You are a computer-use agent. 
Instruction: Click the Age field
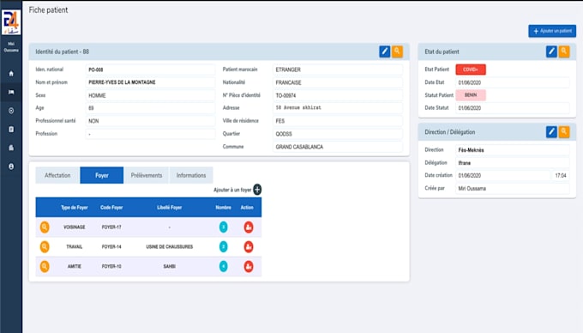[150, 108]
